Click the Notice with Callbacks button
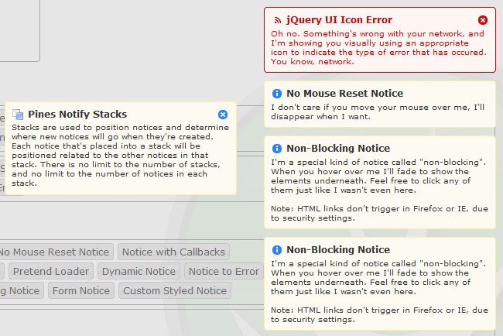 coord(173,252)
